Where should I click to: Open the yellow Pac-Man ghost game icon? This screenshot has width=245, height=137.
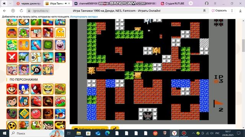pyautogui.click(x=60, y=32)
